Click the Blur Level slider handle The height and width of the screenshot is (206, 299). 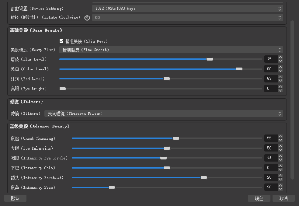[x=209, y=59]
